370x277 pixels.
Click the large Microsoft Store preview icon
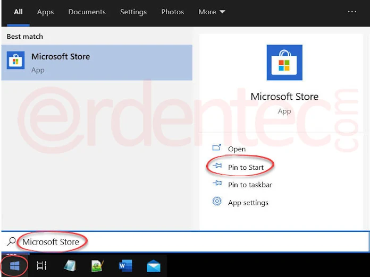[284, 63]
